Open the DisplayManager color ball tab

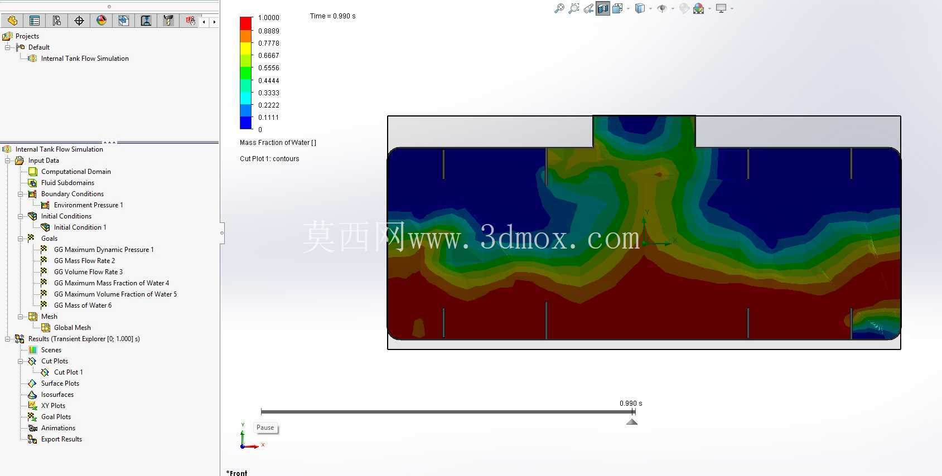click(x=102, y=21)
